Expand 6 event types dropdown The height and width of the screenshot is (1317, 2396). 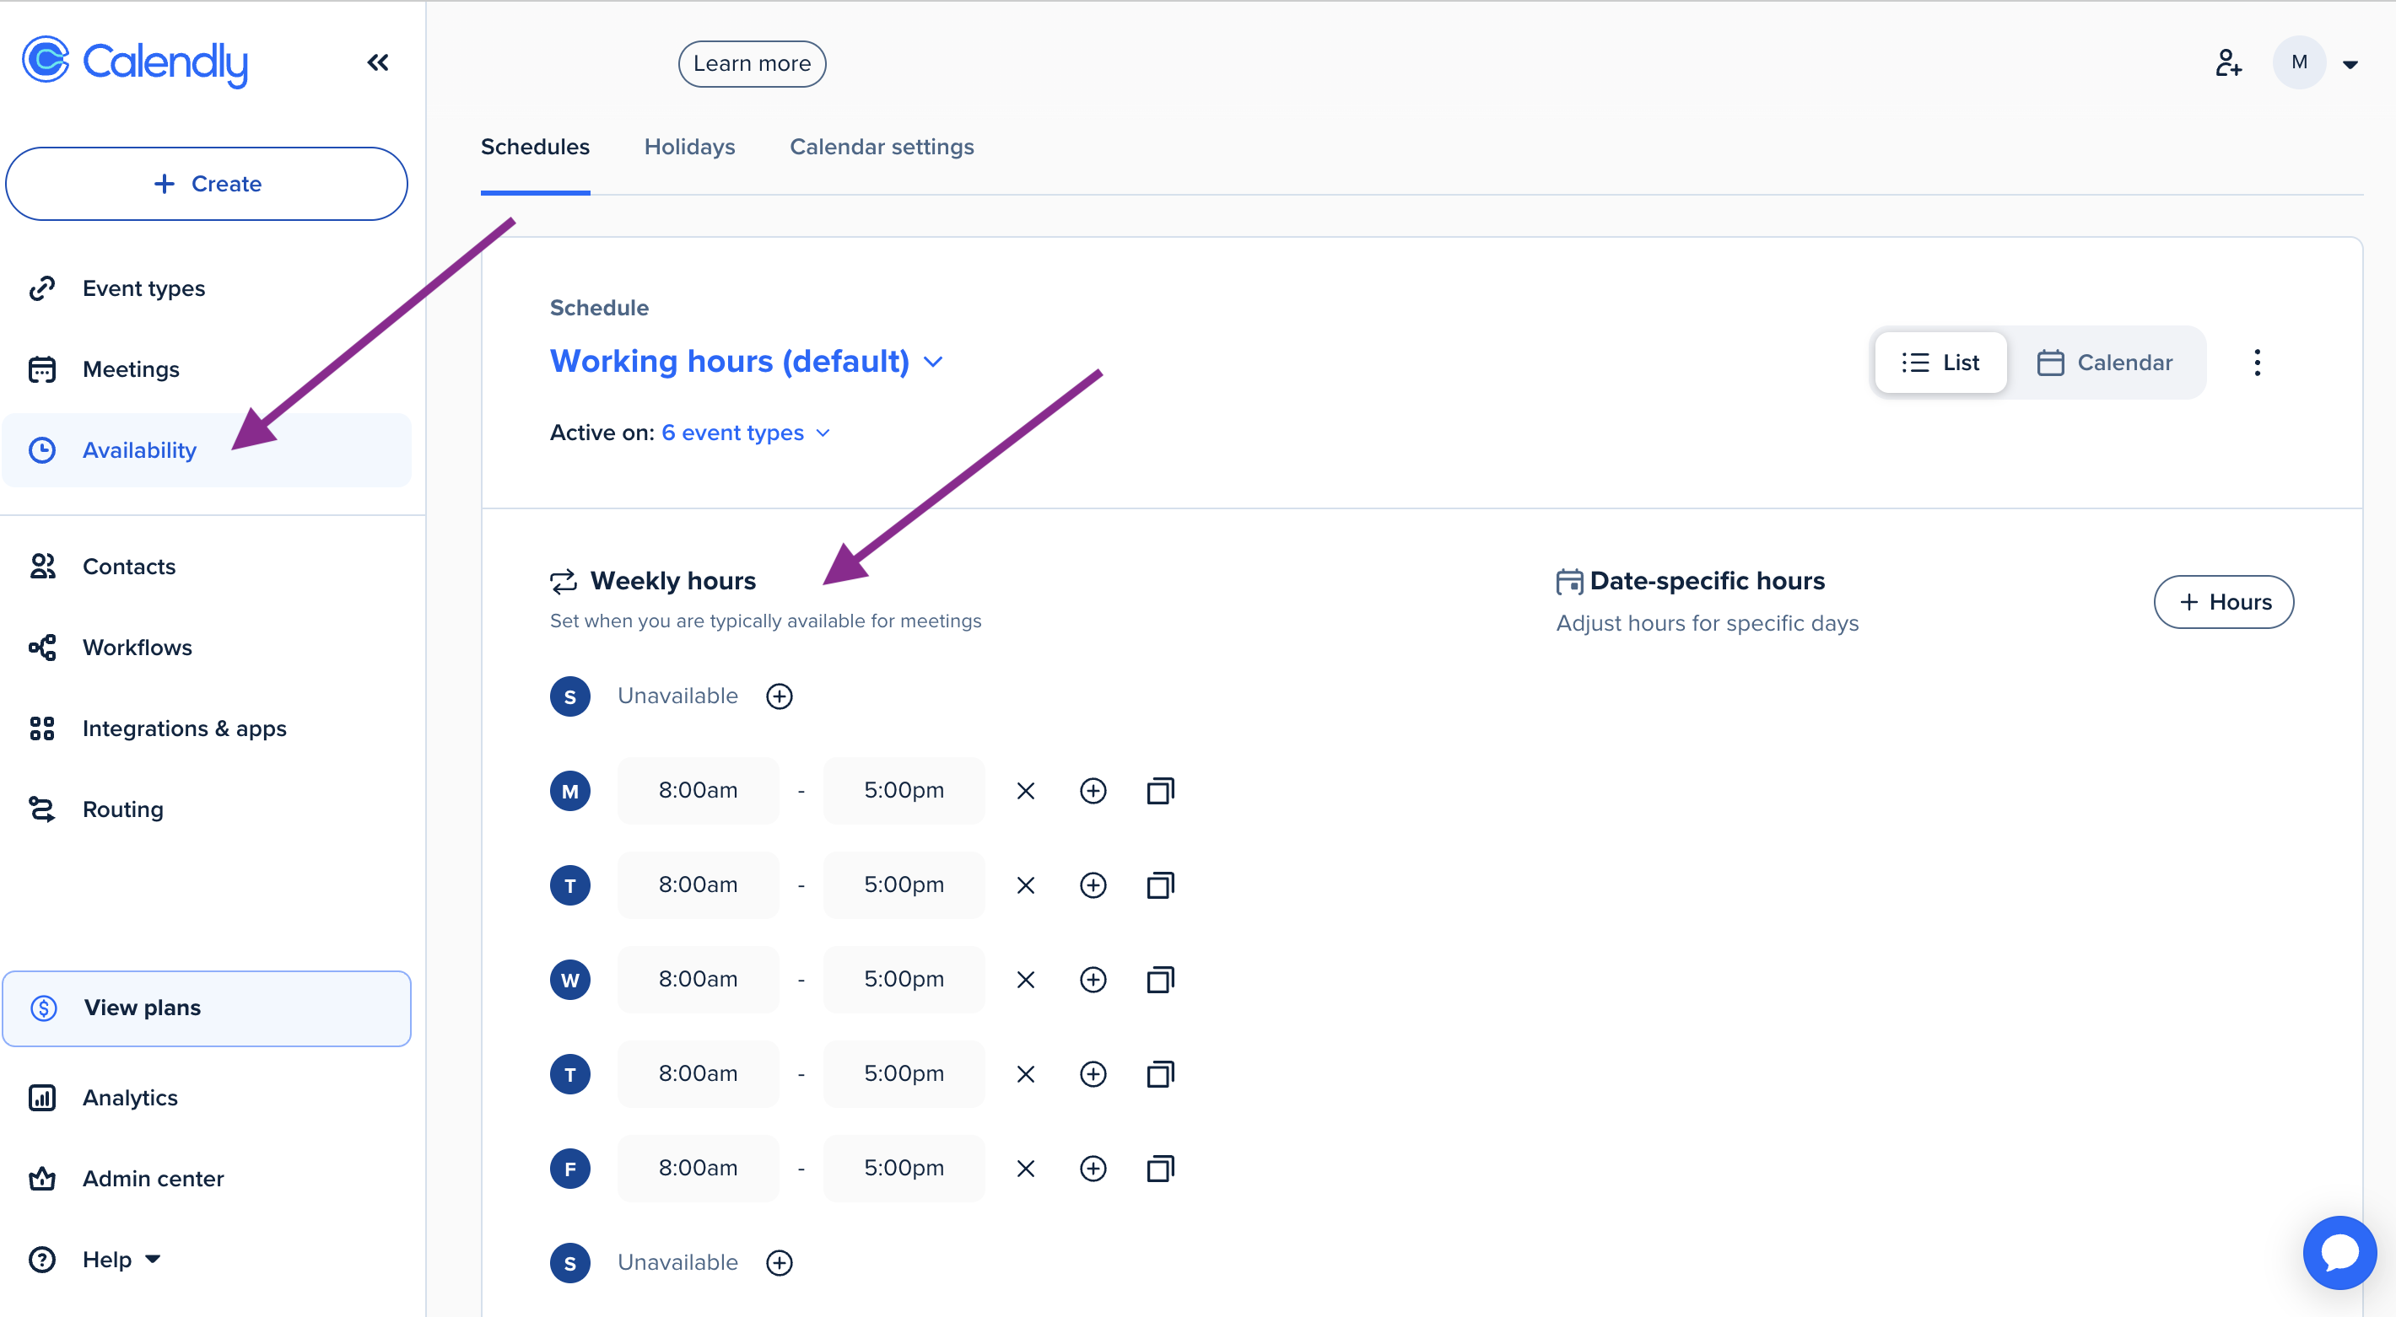746,433
